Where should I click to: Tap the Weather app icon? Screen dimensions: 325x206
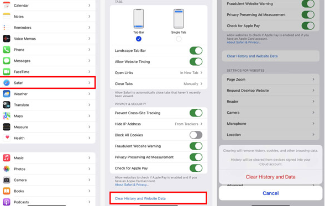[7, 94]
